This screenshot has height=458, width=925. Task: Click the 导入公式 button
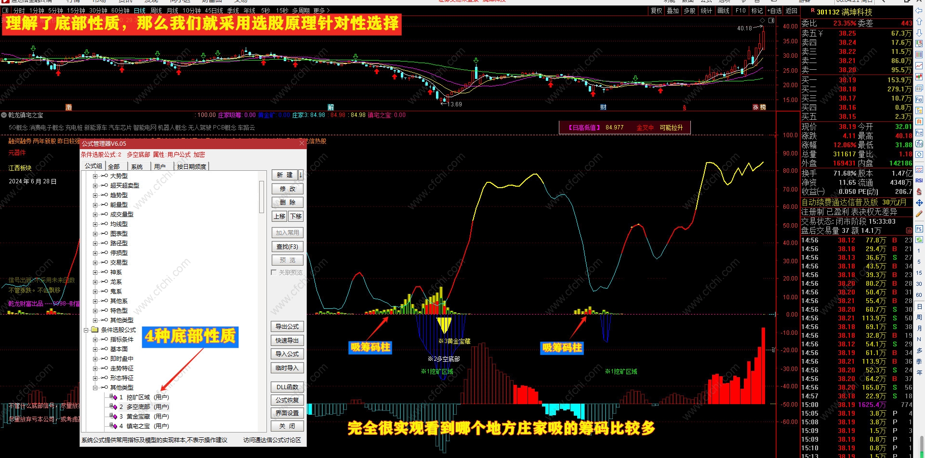point(288,354)
